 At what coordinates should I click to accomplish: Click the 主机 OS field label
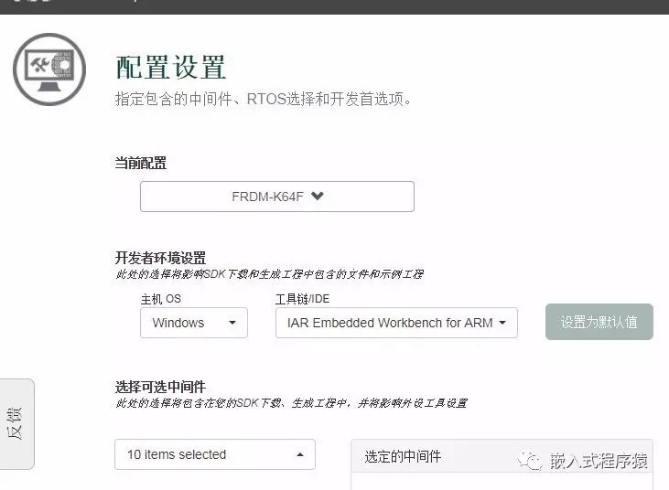tap(161, 299)
